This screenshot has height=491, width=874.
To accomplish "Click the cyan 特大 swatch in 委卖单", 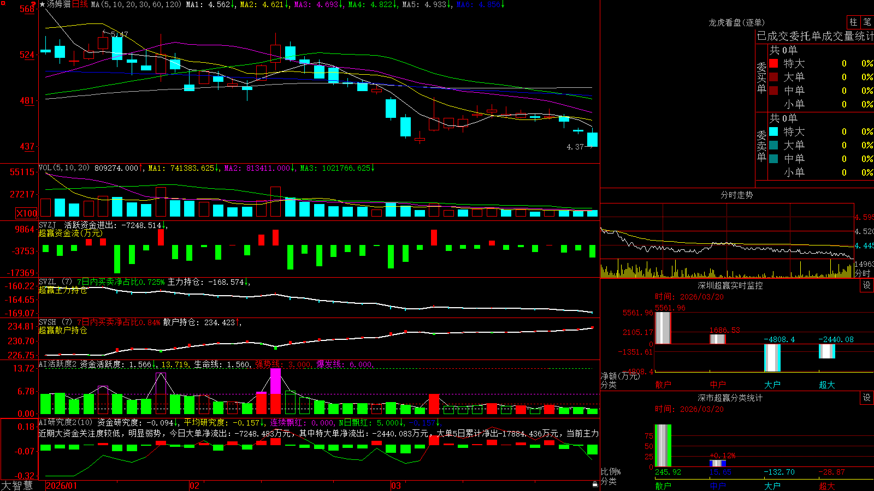I will point(773,131).
